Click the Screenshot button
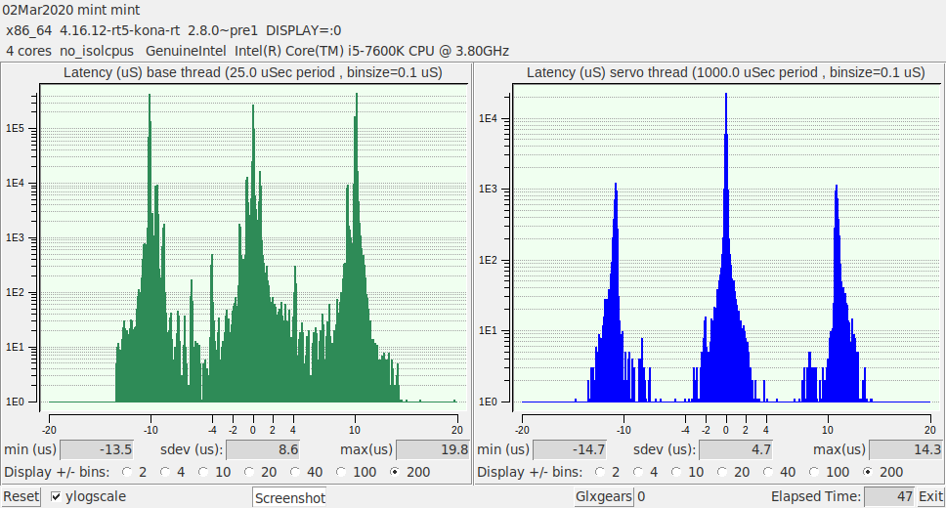Screen dimensions: 946x508 pos(289,498)
